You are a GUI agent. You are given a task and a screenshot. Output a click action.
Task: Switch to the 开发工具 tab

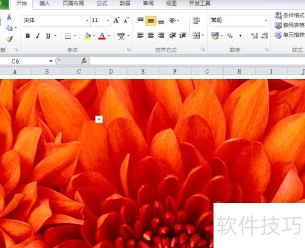[199, 3]
